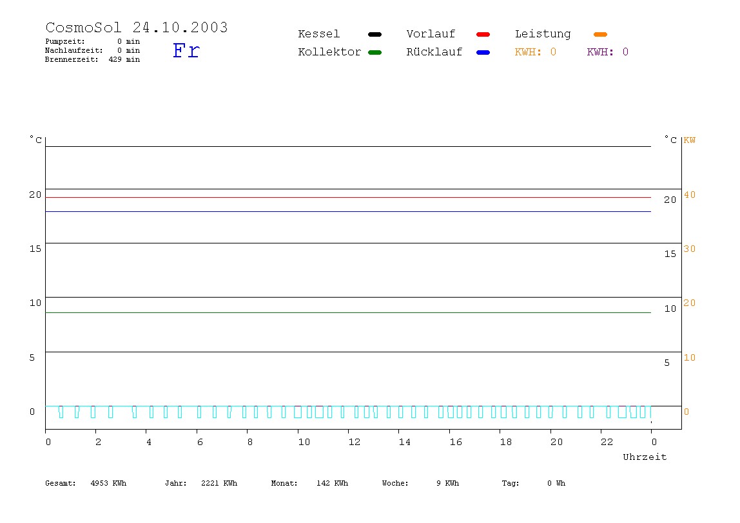Click the red Vorlauf legend swatch
This screenshot has height=523, width=740.
483,34
